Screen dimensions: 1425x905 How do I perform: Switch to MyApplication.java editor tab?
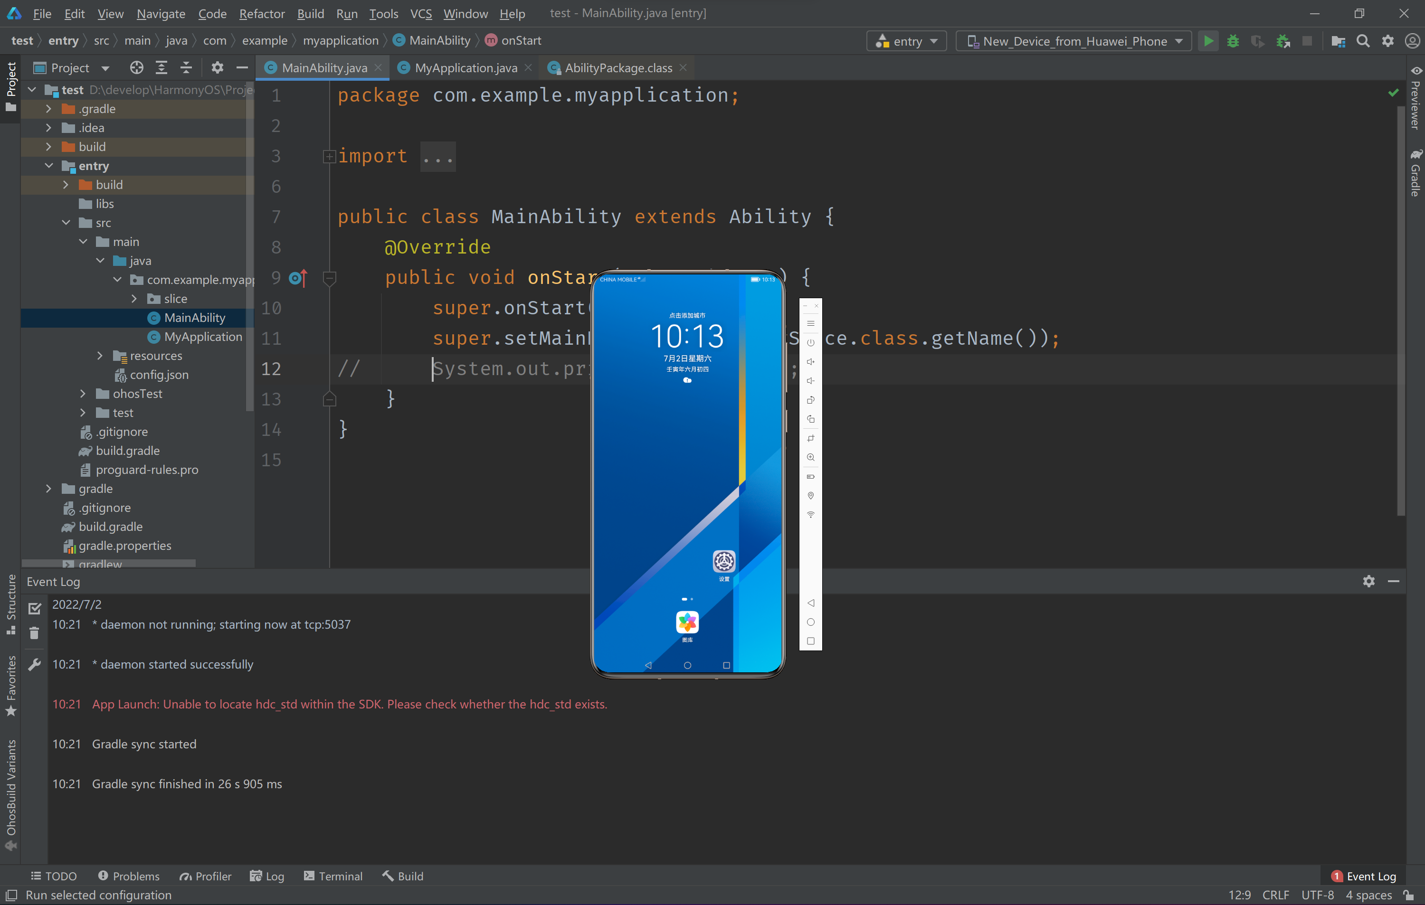465,68
